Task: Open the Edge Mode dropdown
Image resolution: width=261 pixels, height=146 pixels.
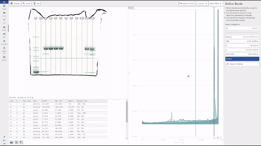Action: click(242, 54)
